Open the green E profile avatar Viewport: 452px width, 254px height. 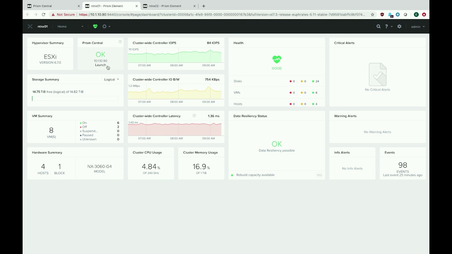(416, 14)
